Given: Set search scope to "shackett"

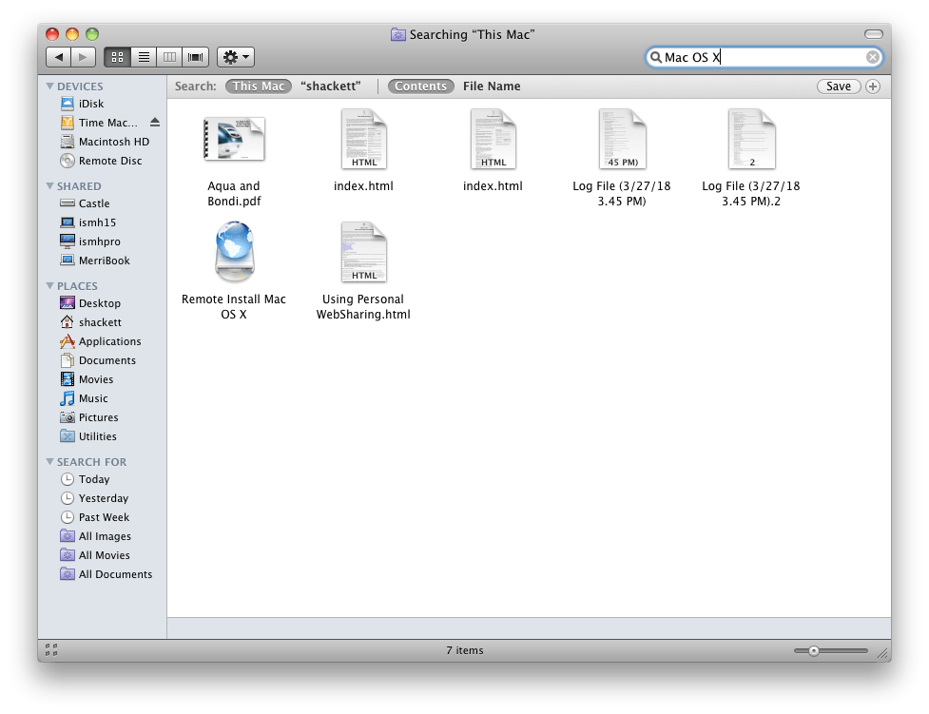Looking at the screenshot, I should pos(331,87).
